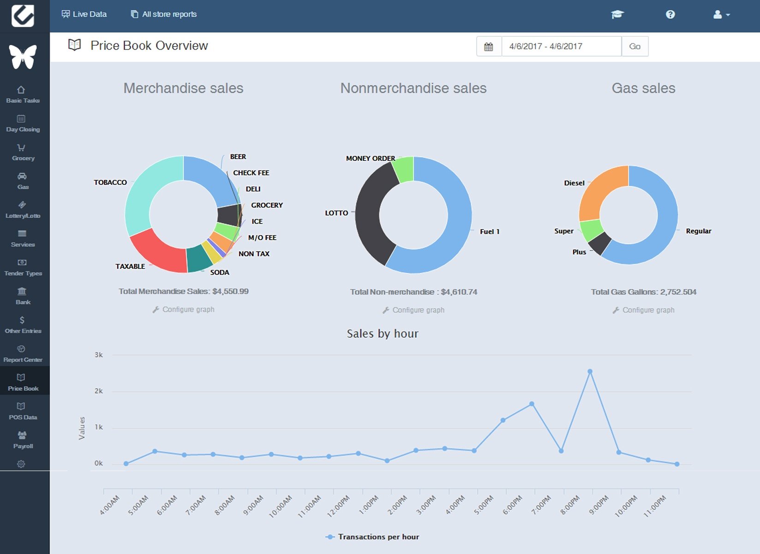Open All store reports

164,14
